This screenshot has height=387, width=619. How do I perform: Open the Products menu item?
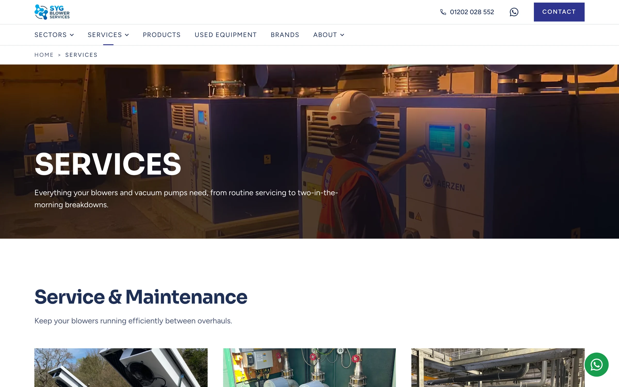click(162, 35)
